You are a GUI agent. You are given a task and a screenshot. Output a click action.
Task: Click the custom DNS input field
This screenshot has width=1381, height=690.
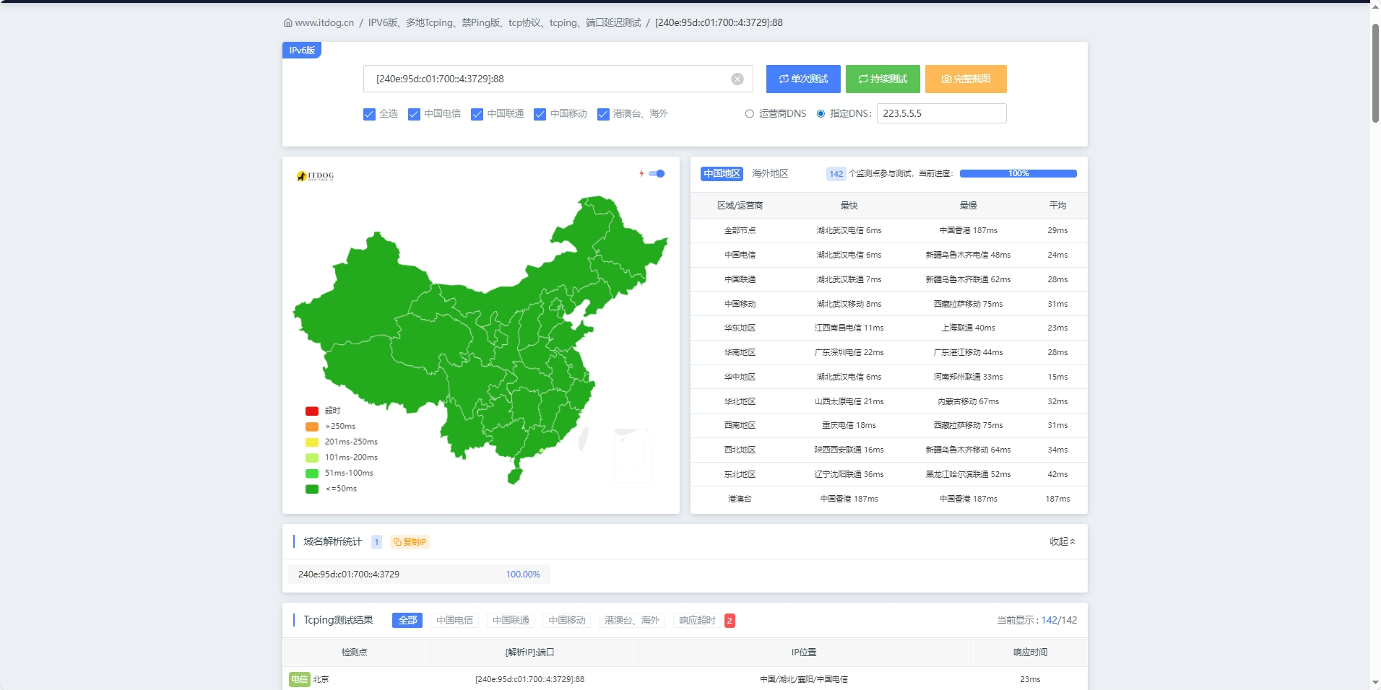pyautogui.click(x=941, y=114)
